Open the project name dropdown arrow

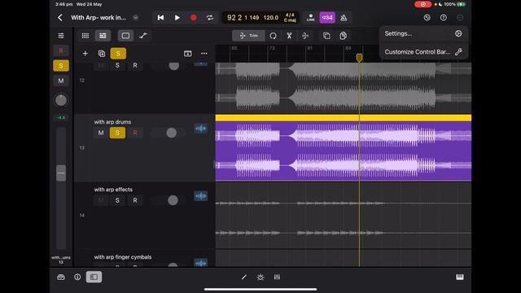[135, 18]
